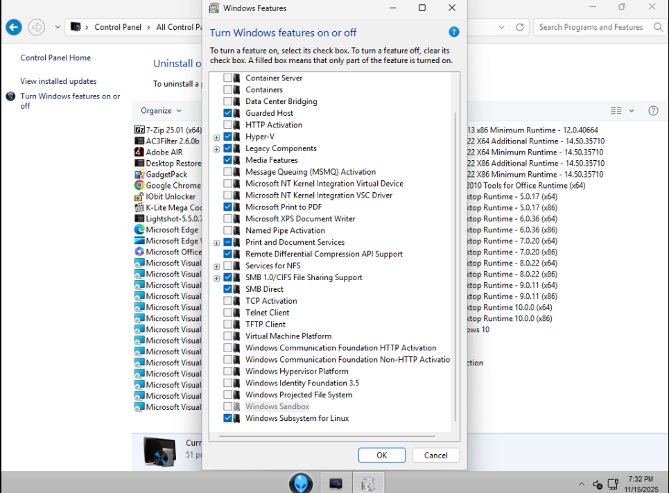Uncheck Windows Subsystem for Linux

(x=227, y=418)
